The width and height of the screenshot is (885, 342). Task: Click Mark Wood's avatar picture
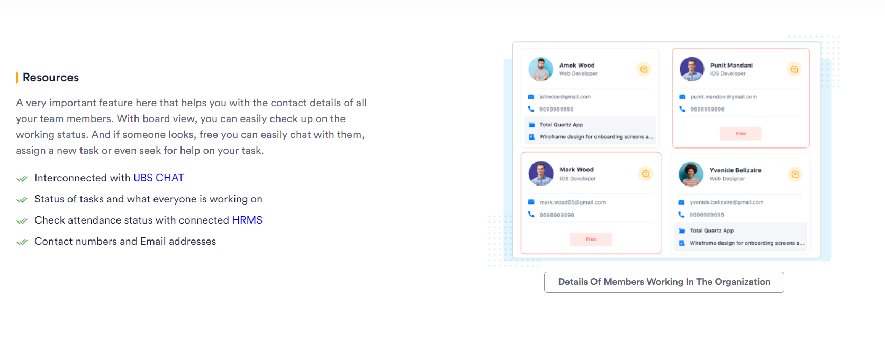tap(541, 173)
